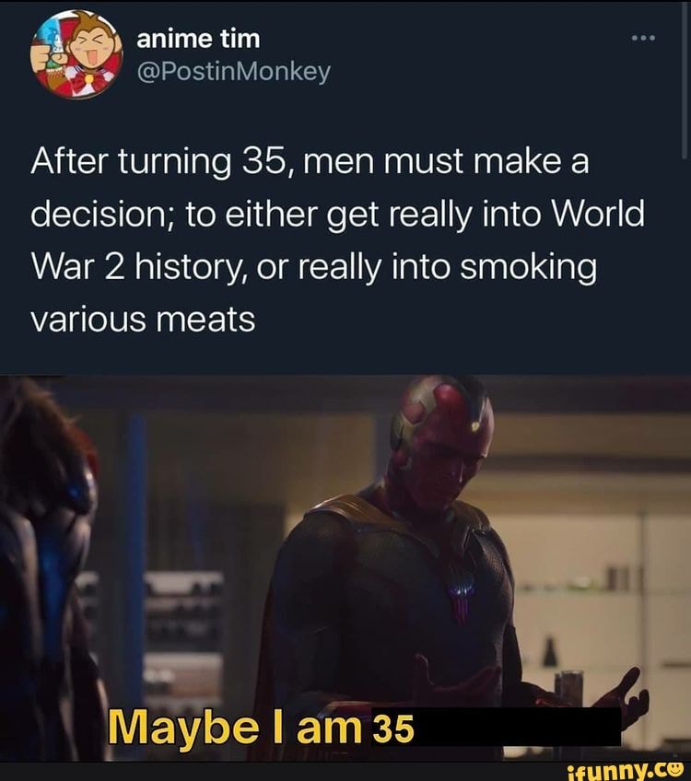
Task: Click the glowing chest emblem in the image
Action: pos(461,593)
